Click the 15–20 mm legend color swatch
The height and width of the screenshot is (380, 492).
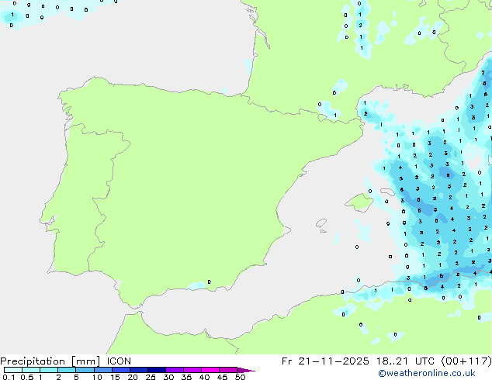pos(120,370)
